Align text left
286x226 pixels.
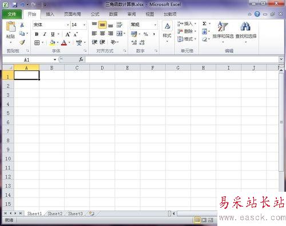[94, 34]
